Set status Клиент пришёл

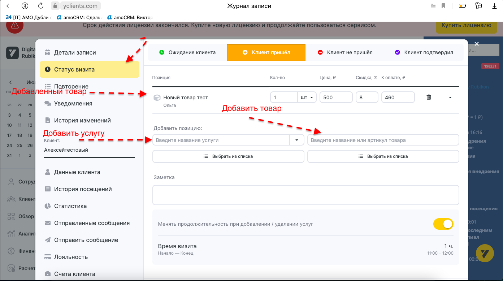(x=266, y=52)
